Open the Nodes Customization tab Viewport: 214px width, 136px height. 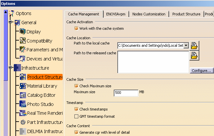[x=149, y=14]
